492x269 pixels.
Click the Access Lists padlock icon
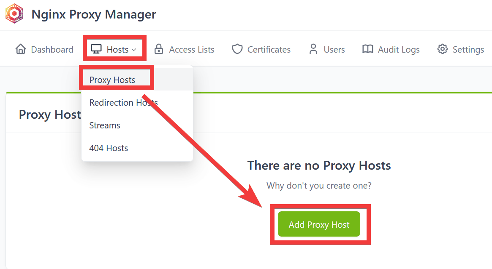pyautogui.click(x=159, y=49)
